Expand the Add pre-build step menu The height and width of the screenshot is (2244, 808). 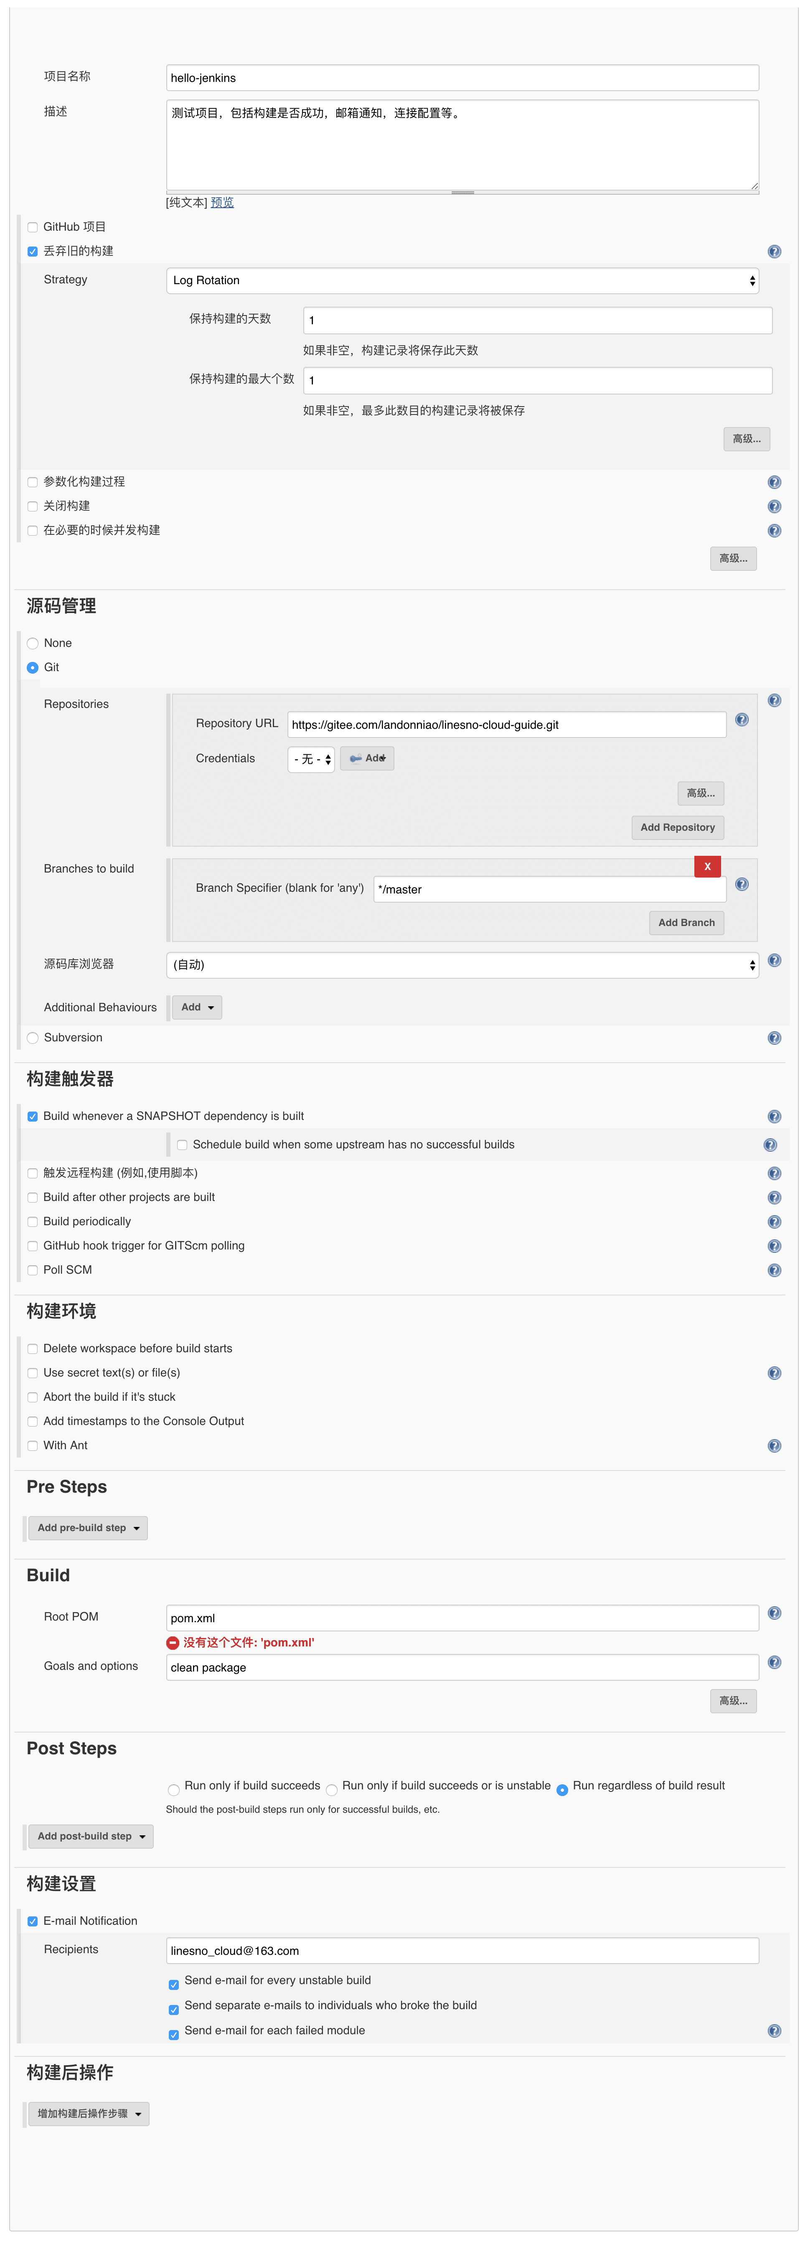(x=88, y=1528)
